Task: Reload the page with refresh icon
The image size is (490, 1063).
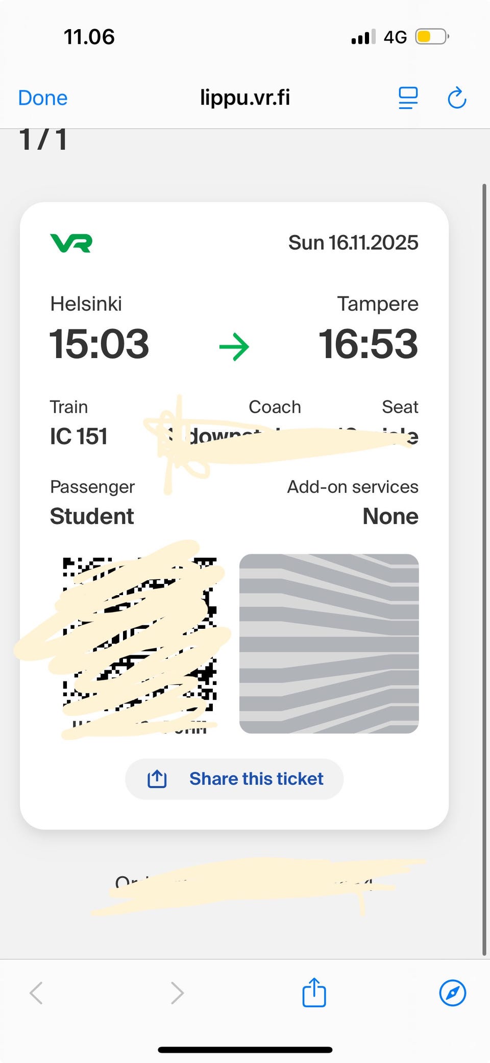Action: point(457,98)
